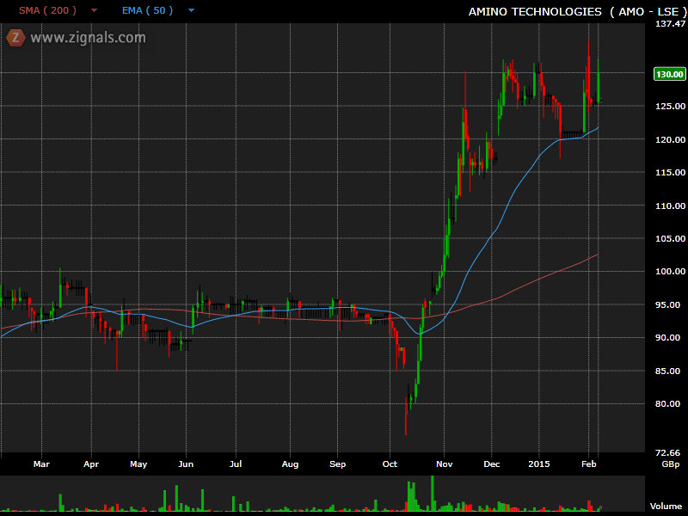Select the 2015 marker on time axis
The image size is (688, 516).
click(539, 464)
